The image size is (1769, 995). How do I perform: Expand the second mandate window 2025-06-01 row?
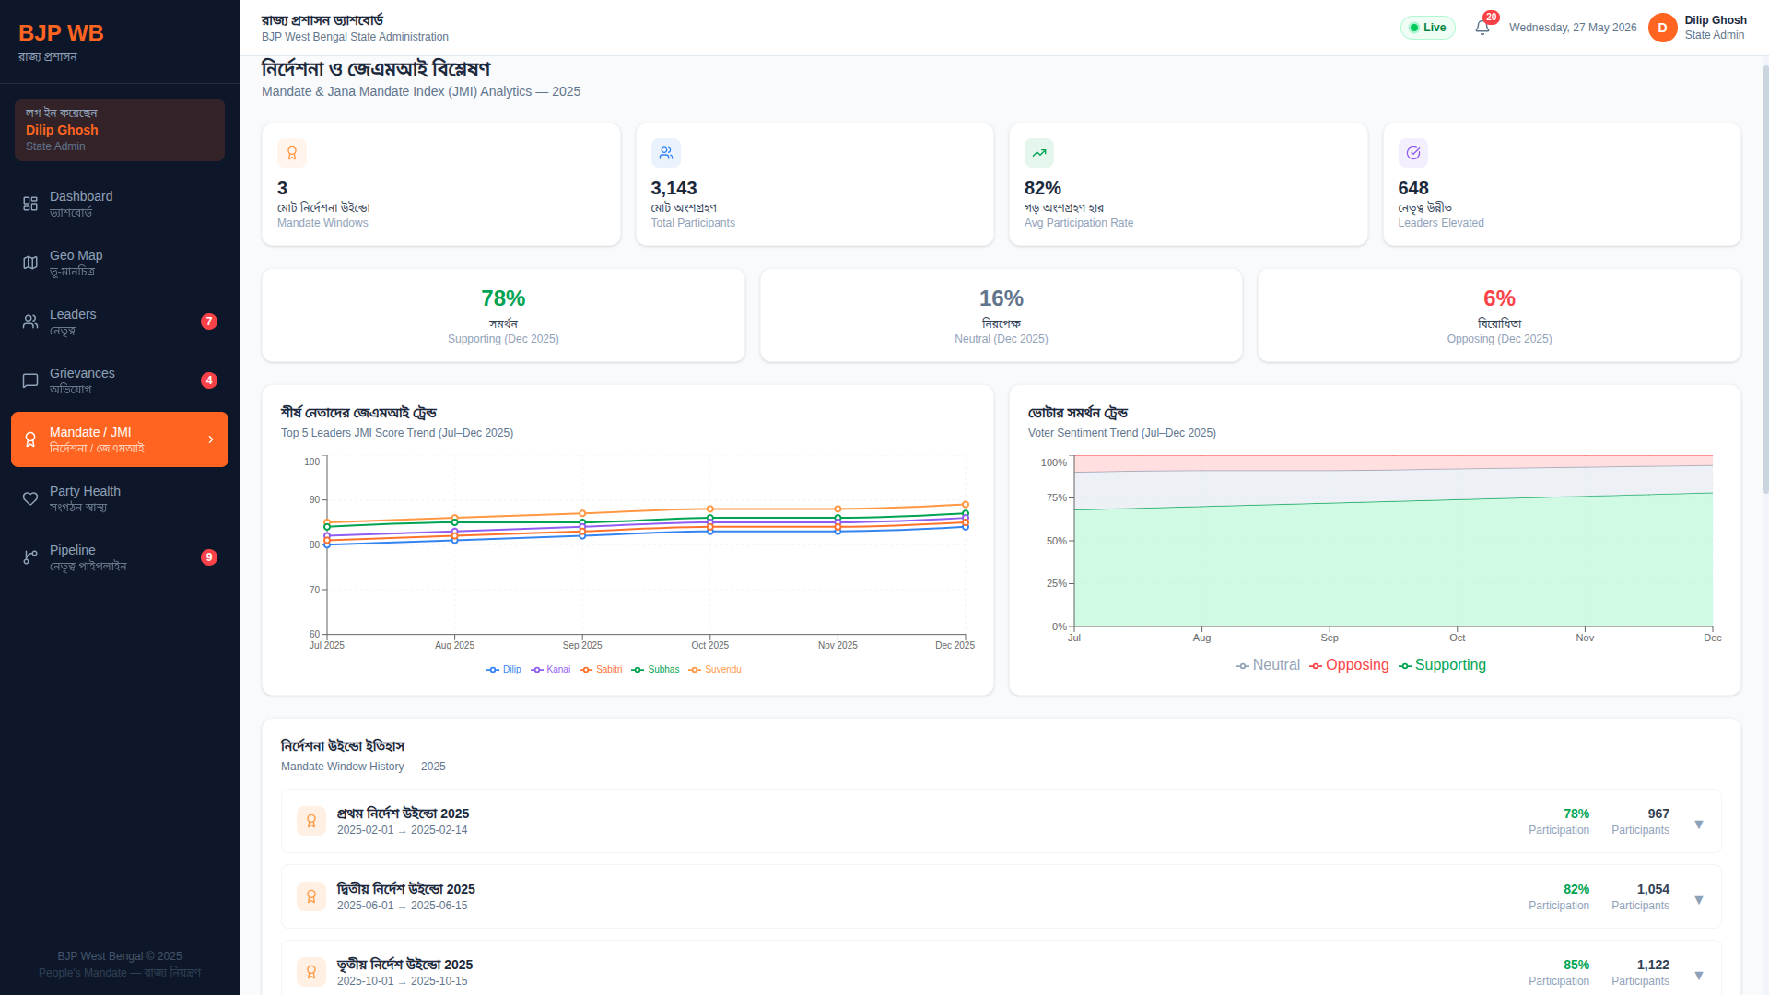pos(1002,896)
